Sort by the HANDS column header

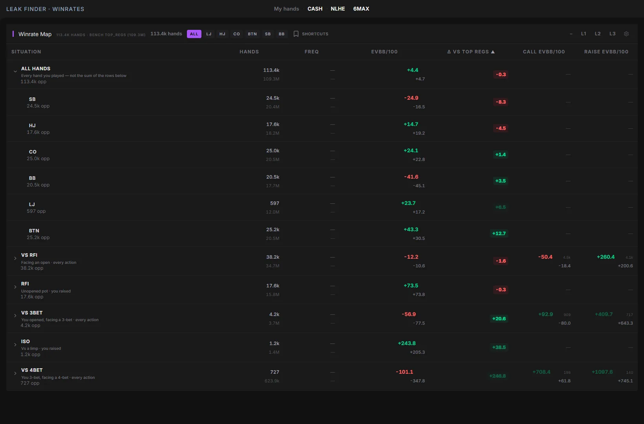pyautogui.click(x=249, y=52)
